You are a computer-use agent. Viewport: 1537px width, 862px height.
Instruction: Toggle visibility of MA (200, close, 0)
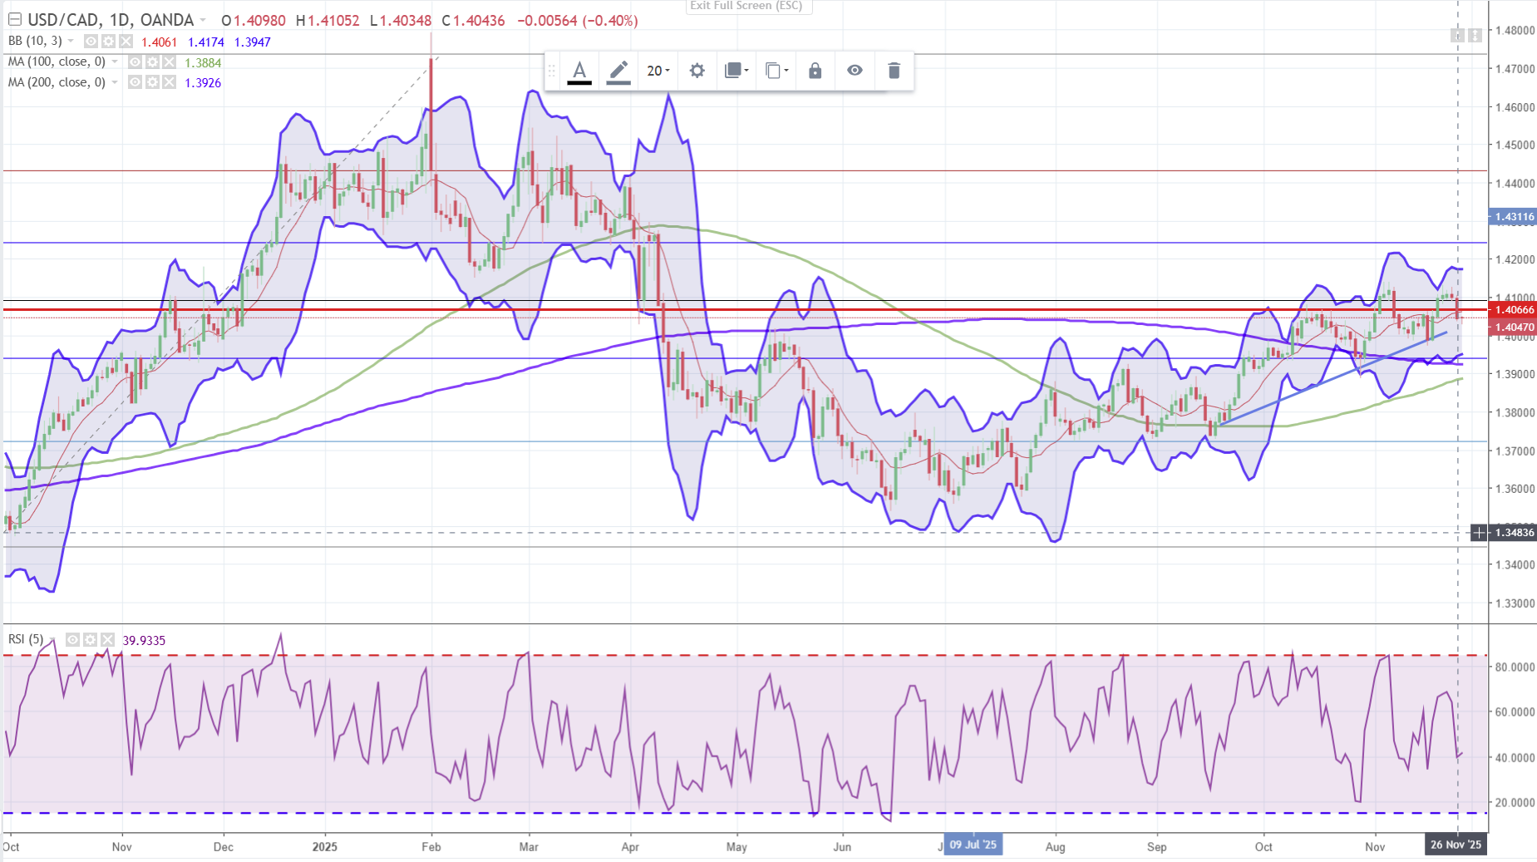[135, 82]
